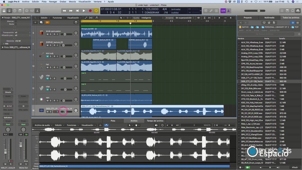Screen dimensions: 302x170
Task: Open the tracks Edición menu
Action: (45, 18)
